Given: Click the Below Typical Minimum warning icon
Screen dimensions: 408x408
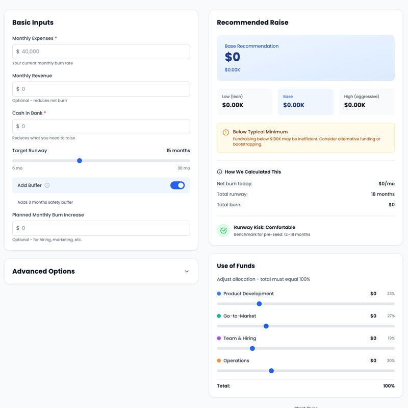Looking at the screenshot, I should [x=225, y=132].
